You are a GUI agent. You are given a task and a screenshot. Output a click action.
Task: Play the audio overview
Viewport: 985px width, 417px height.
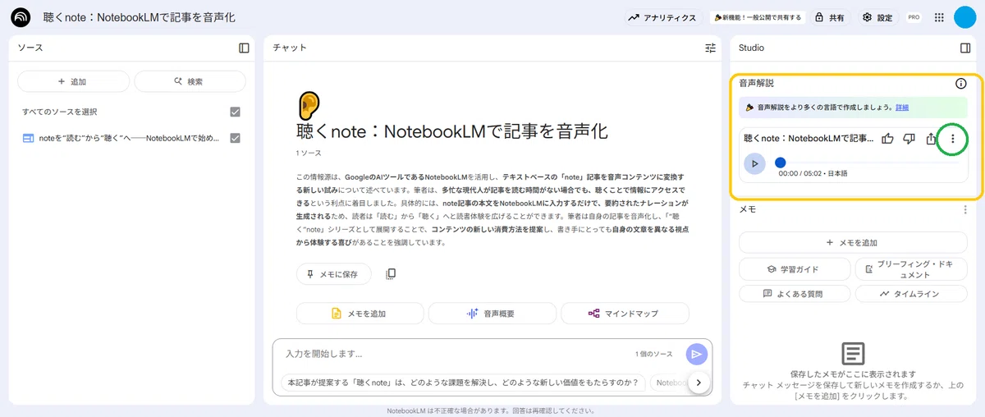[x=755, y=163]
